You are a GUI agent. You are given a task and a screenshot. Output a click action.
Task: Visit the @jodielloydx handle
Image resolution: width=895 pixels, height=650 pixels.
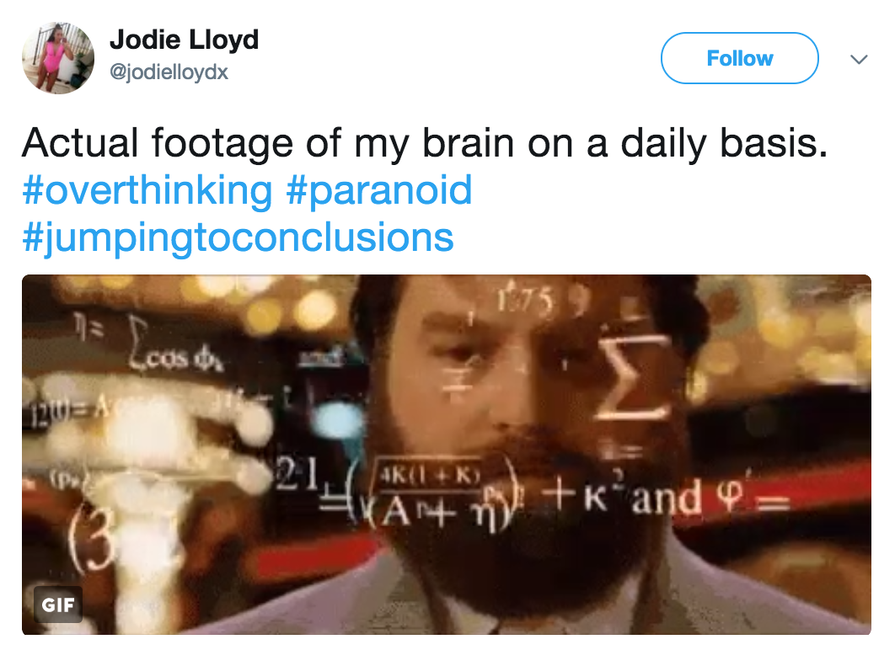(169, 72)
